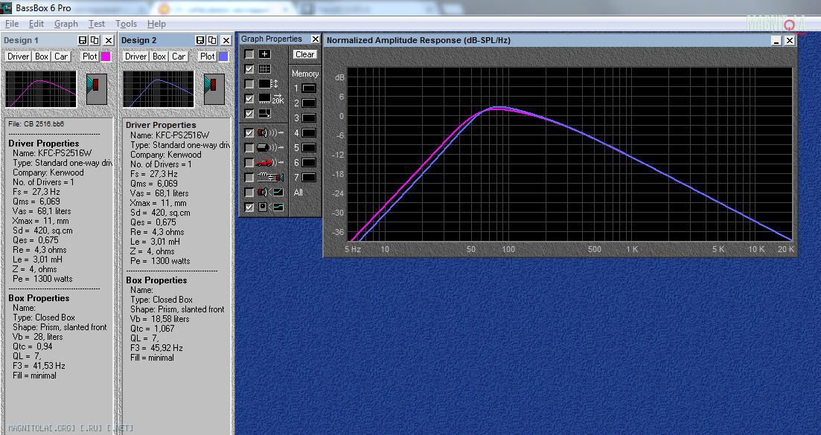Select Memory slot 1 in Graph Properties
Viewport: 821px width, 435px height.
309,88
